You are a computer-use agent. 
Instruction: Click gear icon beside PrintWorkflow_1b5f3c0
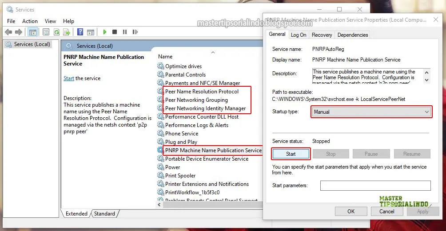coord(161,192)
